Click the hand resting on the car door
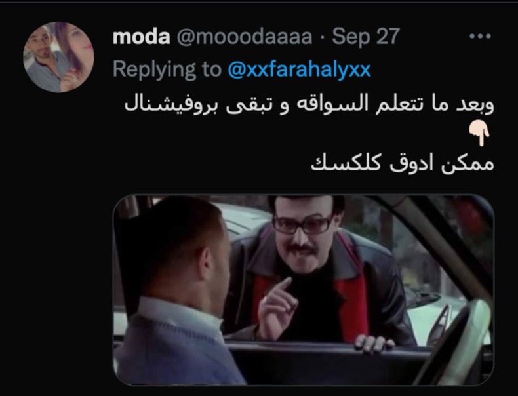Screen dimensions: 518x396 [x=374, y=344]
